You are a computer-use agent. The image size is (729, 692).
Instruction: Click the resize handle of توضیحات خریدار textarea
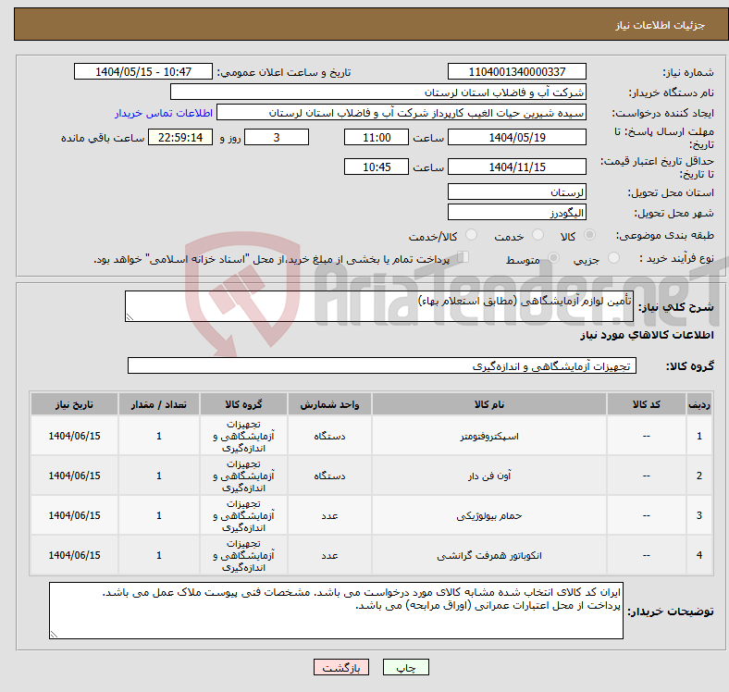pyautogui.click(x=54, y=634)
